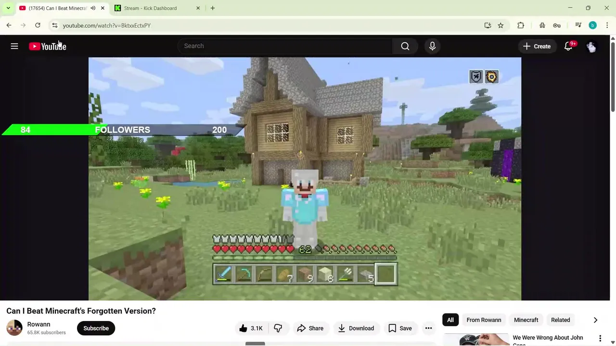Image resolution: width=616 pixels, height=346 pixels.
Task: Mute the YouTube tab audio icon
Action: tap(93, 8)
